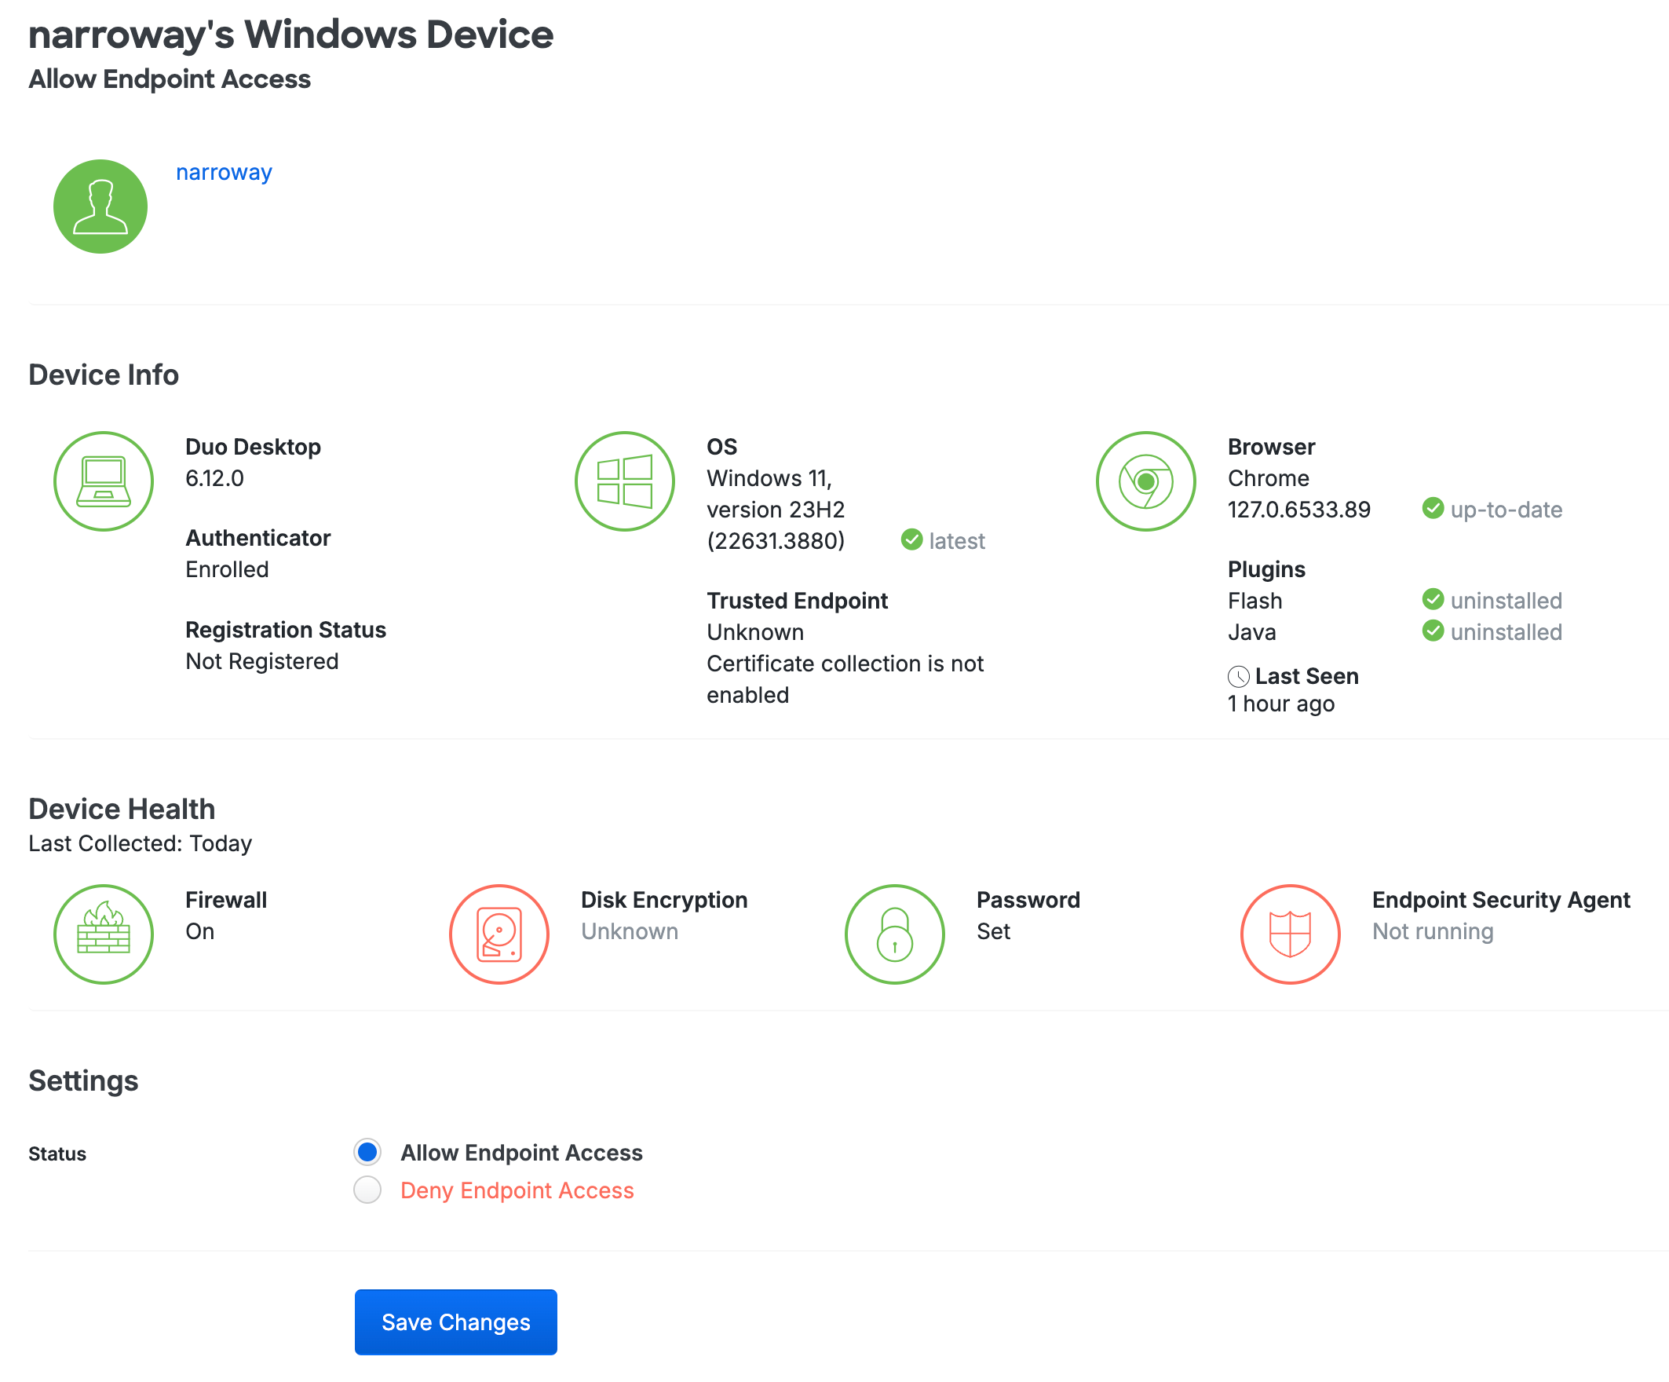Click the Java uninstalled check mark
This screenshot has width=1669, height=1382.
1432,631
